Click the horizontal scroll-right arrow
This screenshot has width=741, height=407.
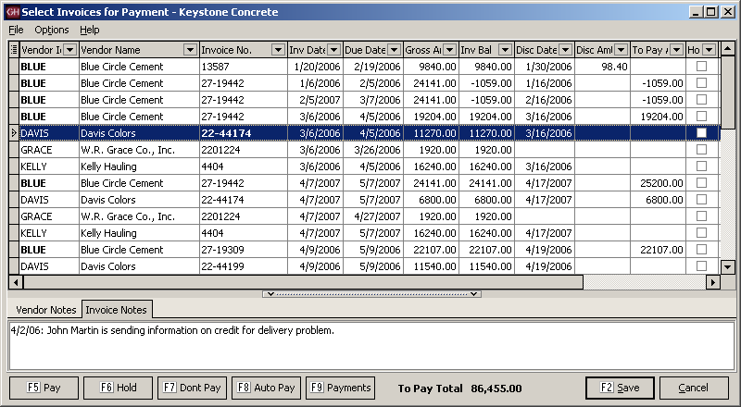pyautogui.click(x=712, y=282)
